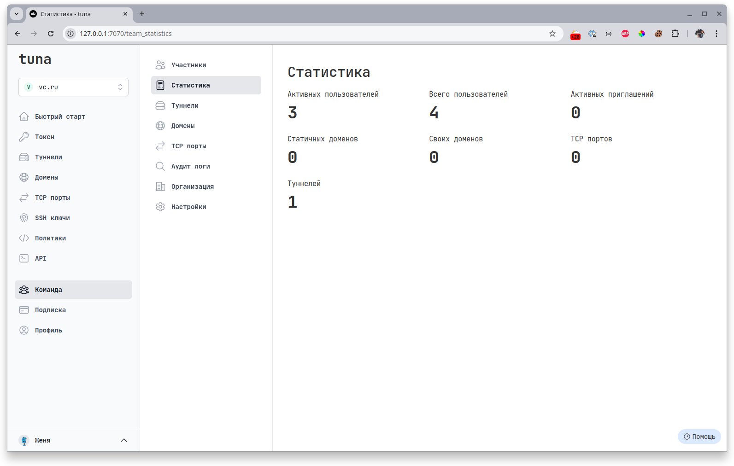734x466 pixels.
Task: Click the building icon for Организация
Action: tap(160, 186)
